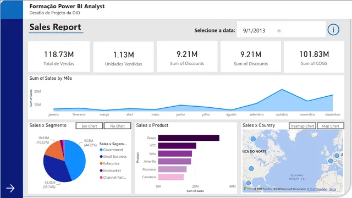The image size is (352, 198).
Task: Select the Small Business legend marker
Action: pos(101,156)
